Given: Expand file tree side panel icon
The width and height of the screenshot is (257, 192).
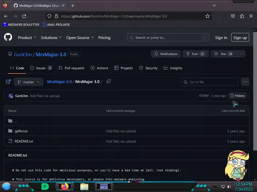Looking at the screenshot, I should tap(8, 82).
